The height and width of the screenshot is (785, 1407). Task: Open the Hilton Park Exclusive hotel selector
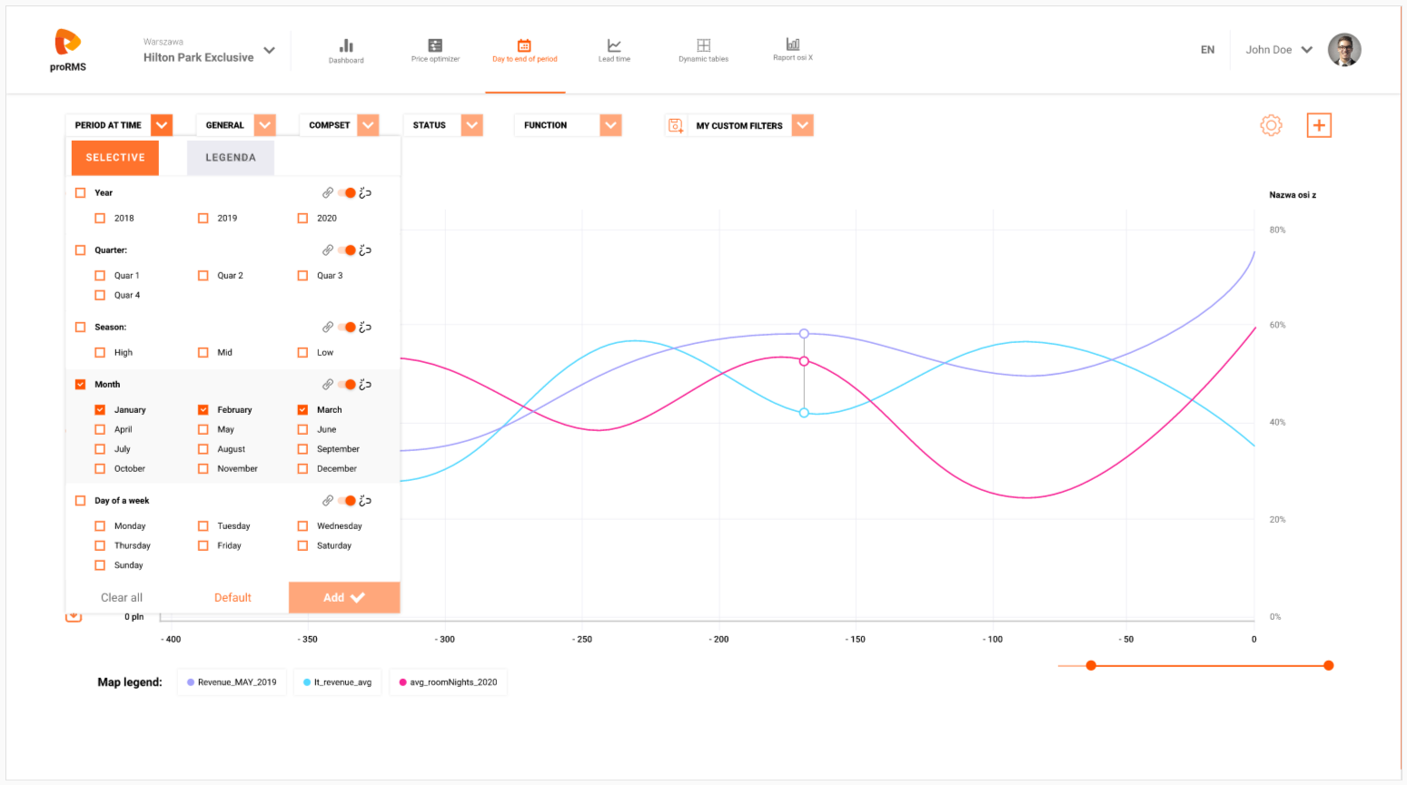tap(209, 51)
